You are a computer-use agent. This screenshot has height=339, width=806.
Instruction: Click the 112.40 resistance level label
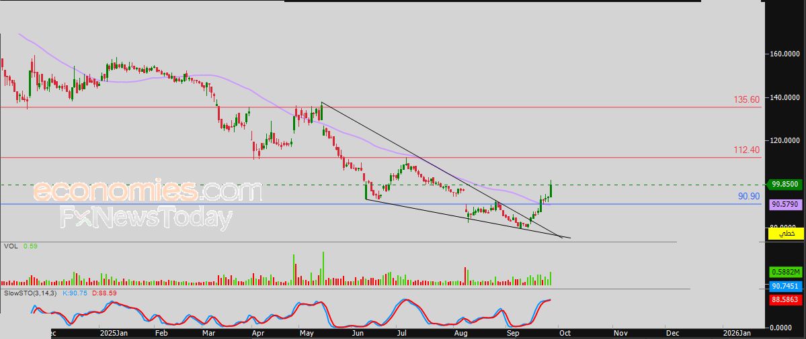747,150
